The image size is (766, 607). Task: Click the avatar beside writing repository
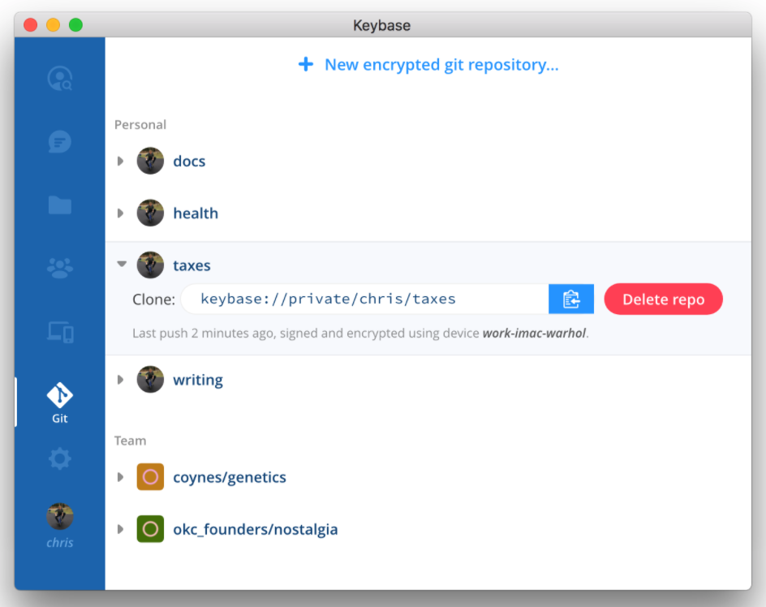(150, 379)
